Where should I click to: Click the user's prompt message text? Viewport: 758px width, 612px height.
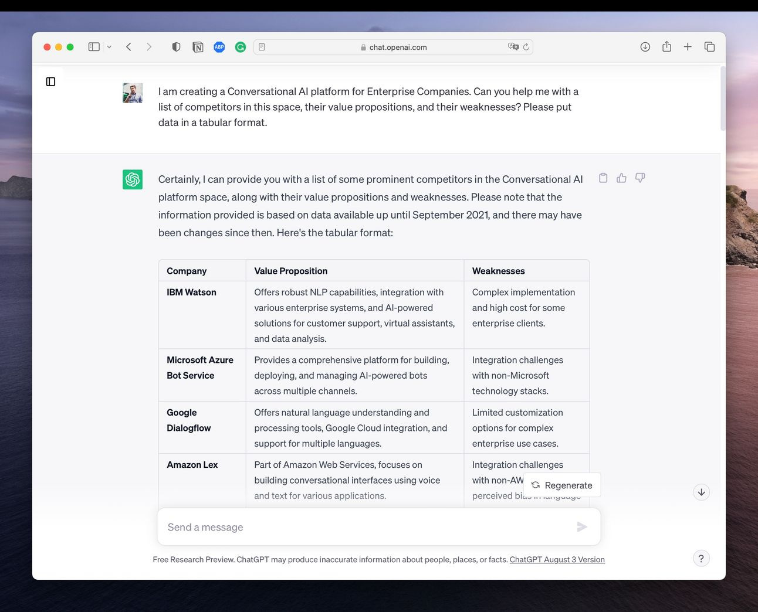pos(368,107)
